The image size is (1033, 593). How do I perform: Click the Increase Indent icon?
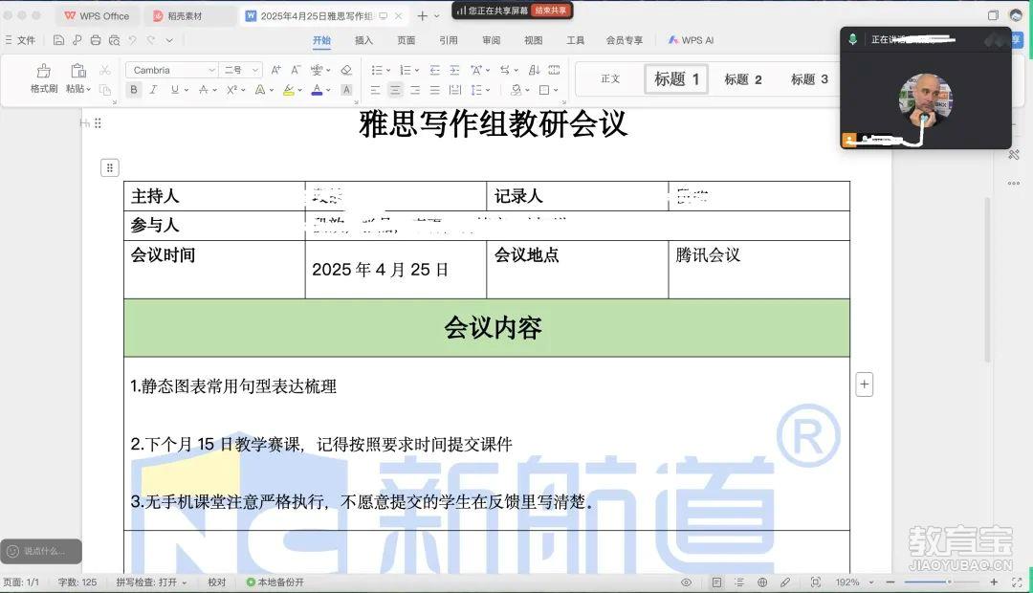pyautogui.click(x=454, y=70)
